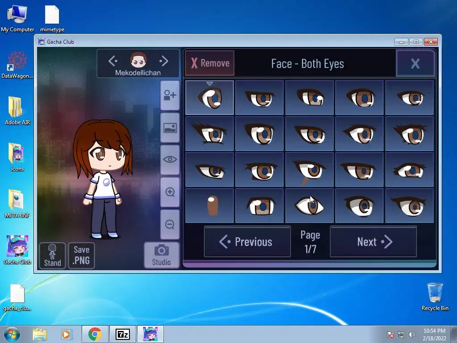
Task: Go to next character arrow
Action: [x=164, y=61]
